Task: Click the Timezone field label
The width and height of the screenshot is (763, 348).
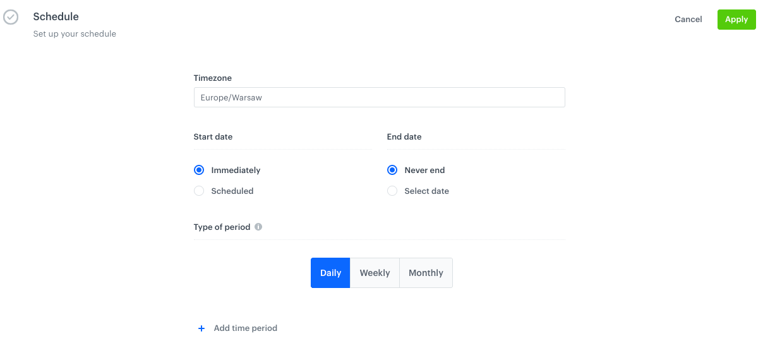Action: pyautogui.click(x=212, y=78)
